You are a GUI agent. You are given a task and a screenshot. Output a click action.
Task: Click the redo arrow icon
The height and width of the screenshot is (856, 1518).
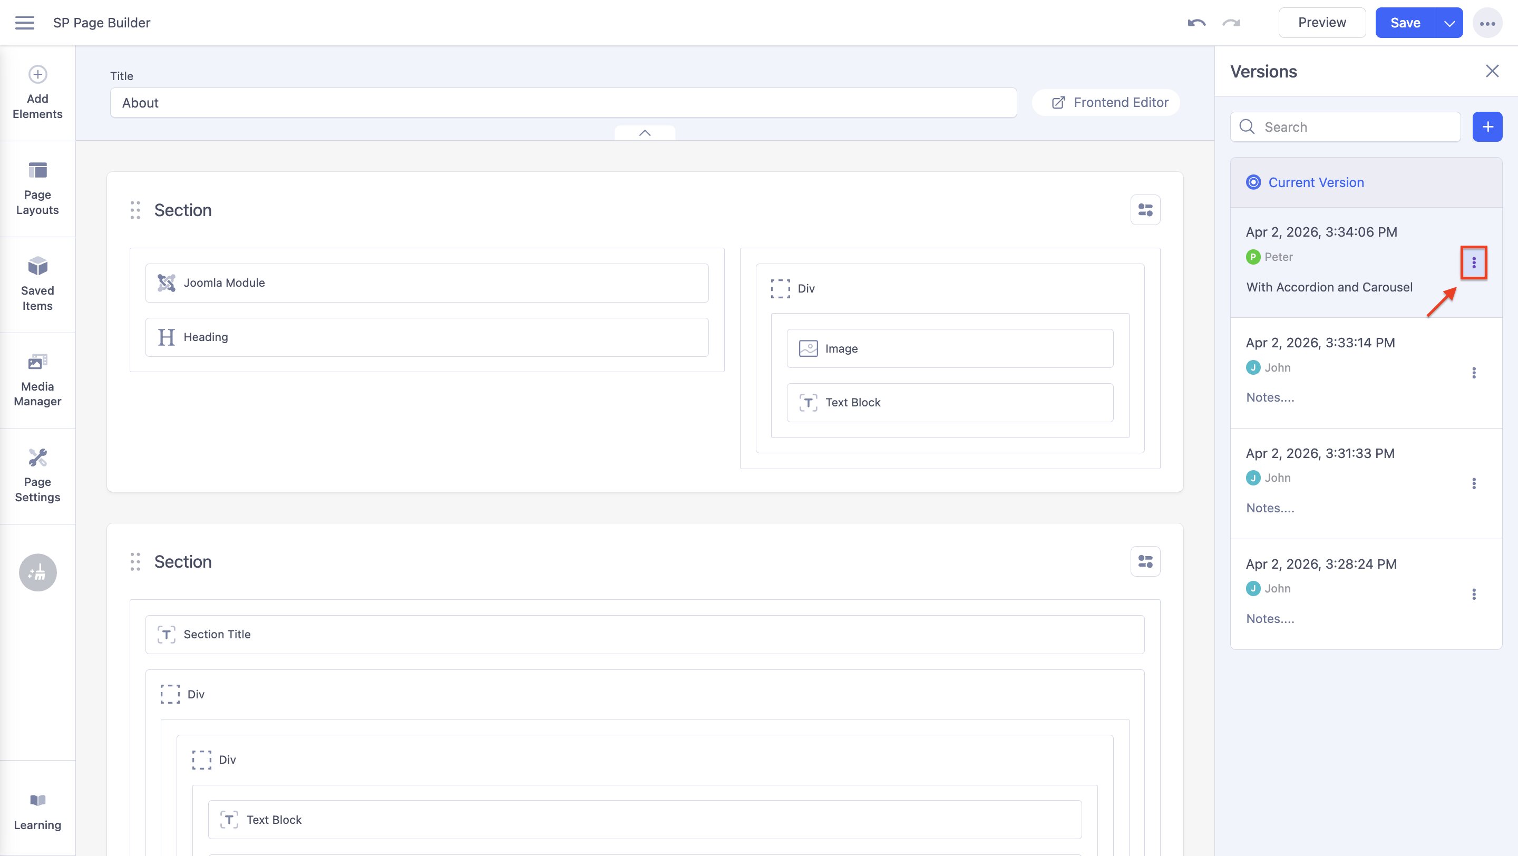(1231, 23)
